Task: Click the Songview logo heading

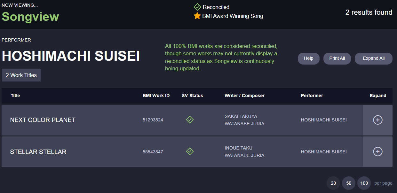Action: 30,16
